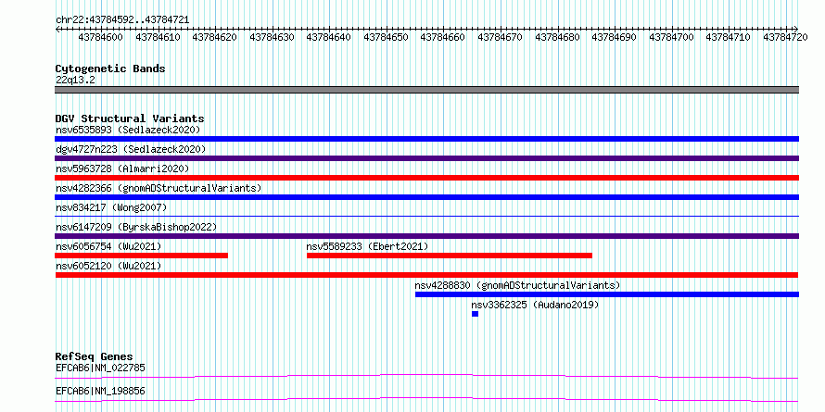The image size is (825, 412).
Task: Click the nsv3362325 (Audano2019) label
Action: tap(535, 305)
